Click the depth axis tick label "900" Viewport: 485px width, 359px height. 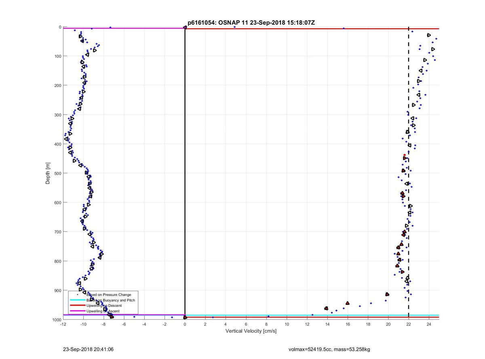(58, 290)
